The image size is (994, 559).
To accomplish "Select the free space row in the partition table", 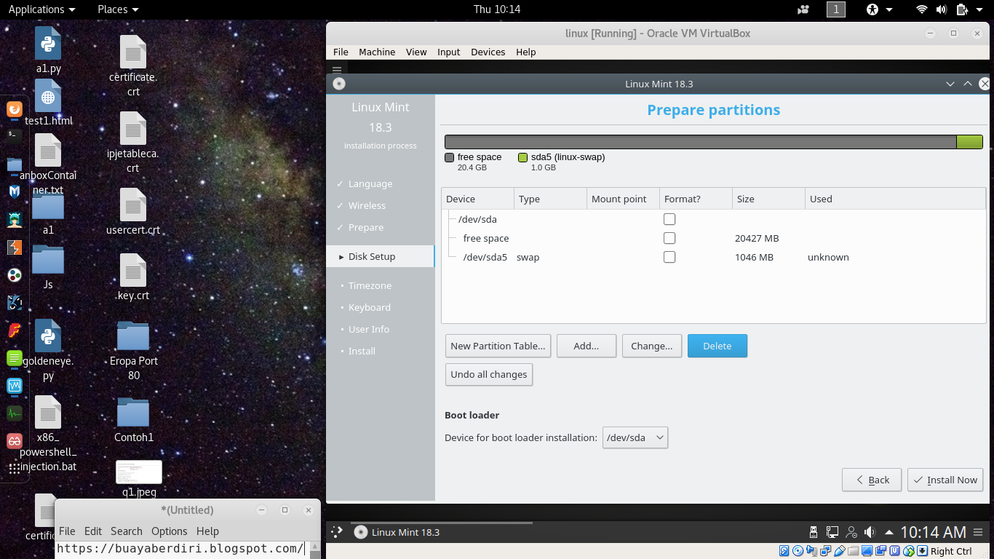I will [x=486, y=237].
